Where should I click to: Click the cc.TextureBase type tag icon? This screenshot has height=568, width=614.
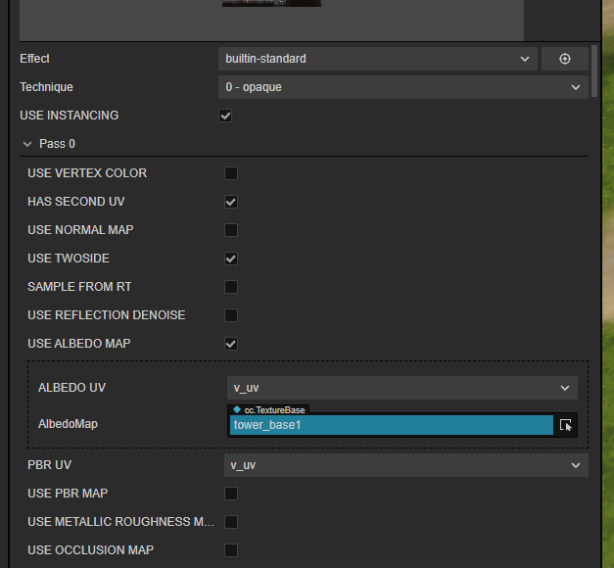pyautogui.click(x=237, y=409)
